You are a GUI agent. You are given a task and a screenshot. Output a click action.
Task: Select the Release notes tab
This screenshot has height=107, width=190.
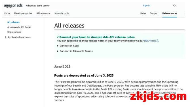coord(170,13)
